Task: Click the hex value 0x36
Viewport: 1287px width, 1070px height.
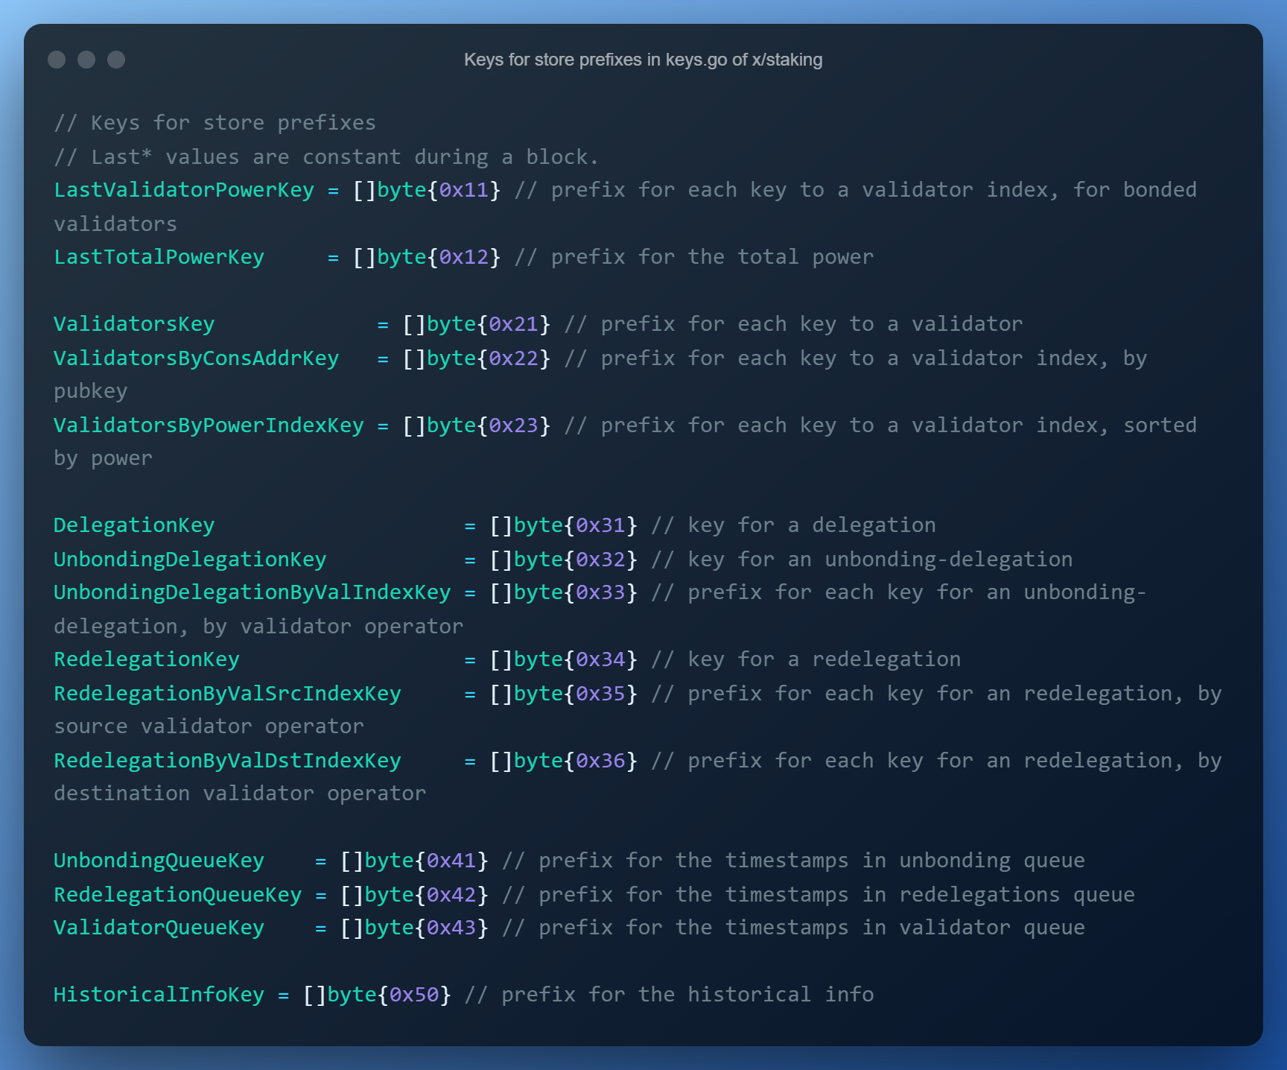Action: coord(601,761)
